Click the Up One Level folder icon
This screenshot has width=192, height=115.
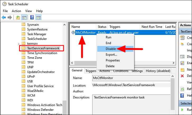point(18,17)
